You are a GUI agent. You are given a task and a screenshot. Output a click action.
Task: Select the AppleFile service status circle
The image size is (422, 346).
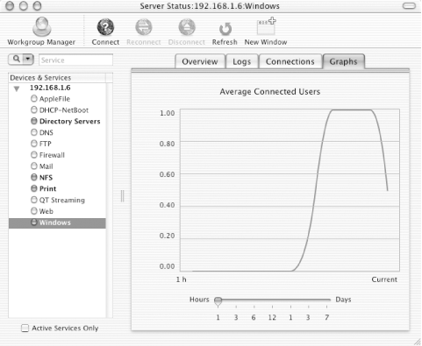(34, 98)
